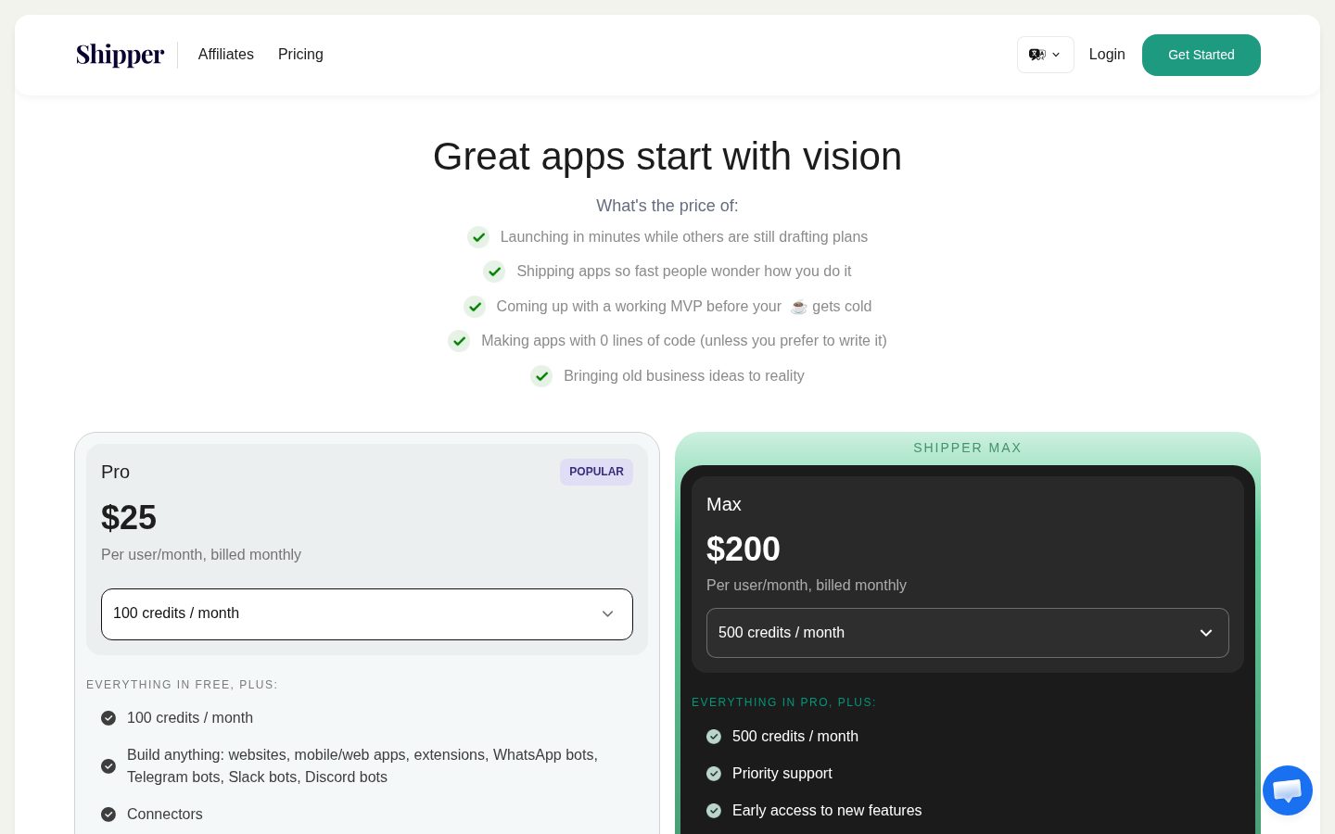This screenshot has width=1335, height=834.
Task: Click check icon beside Early access
Action: (714, 811)
